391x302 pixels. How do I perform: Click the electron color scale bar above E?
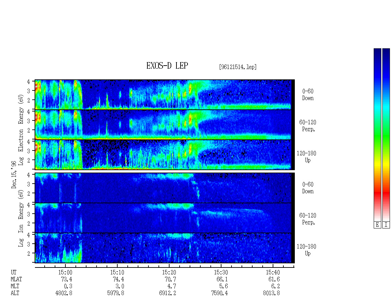[377, 135]
